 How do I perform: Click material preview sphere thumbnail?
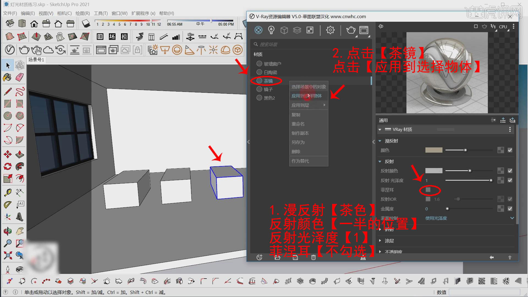tap(447, 73)
